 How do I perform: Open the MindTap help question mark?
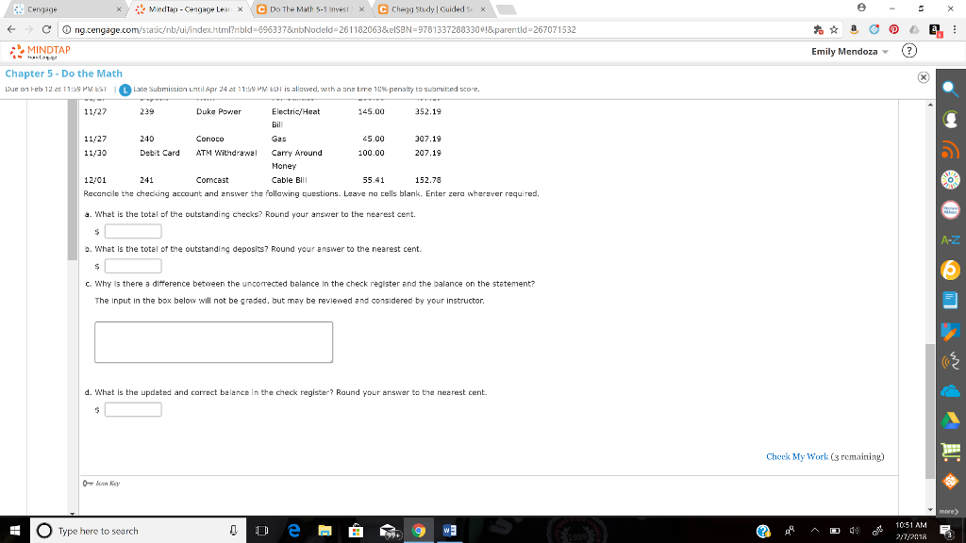[908, 51]
